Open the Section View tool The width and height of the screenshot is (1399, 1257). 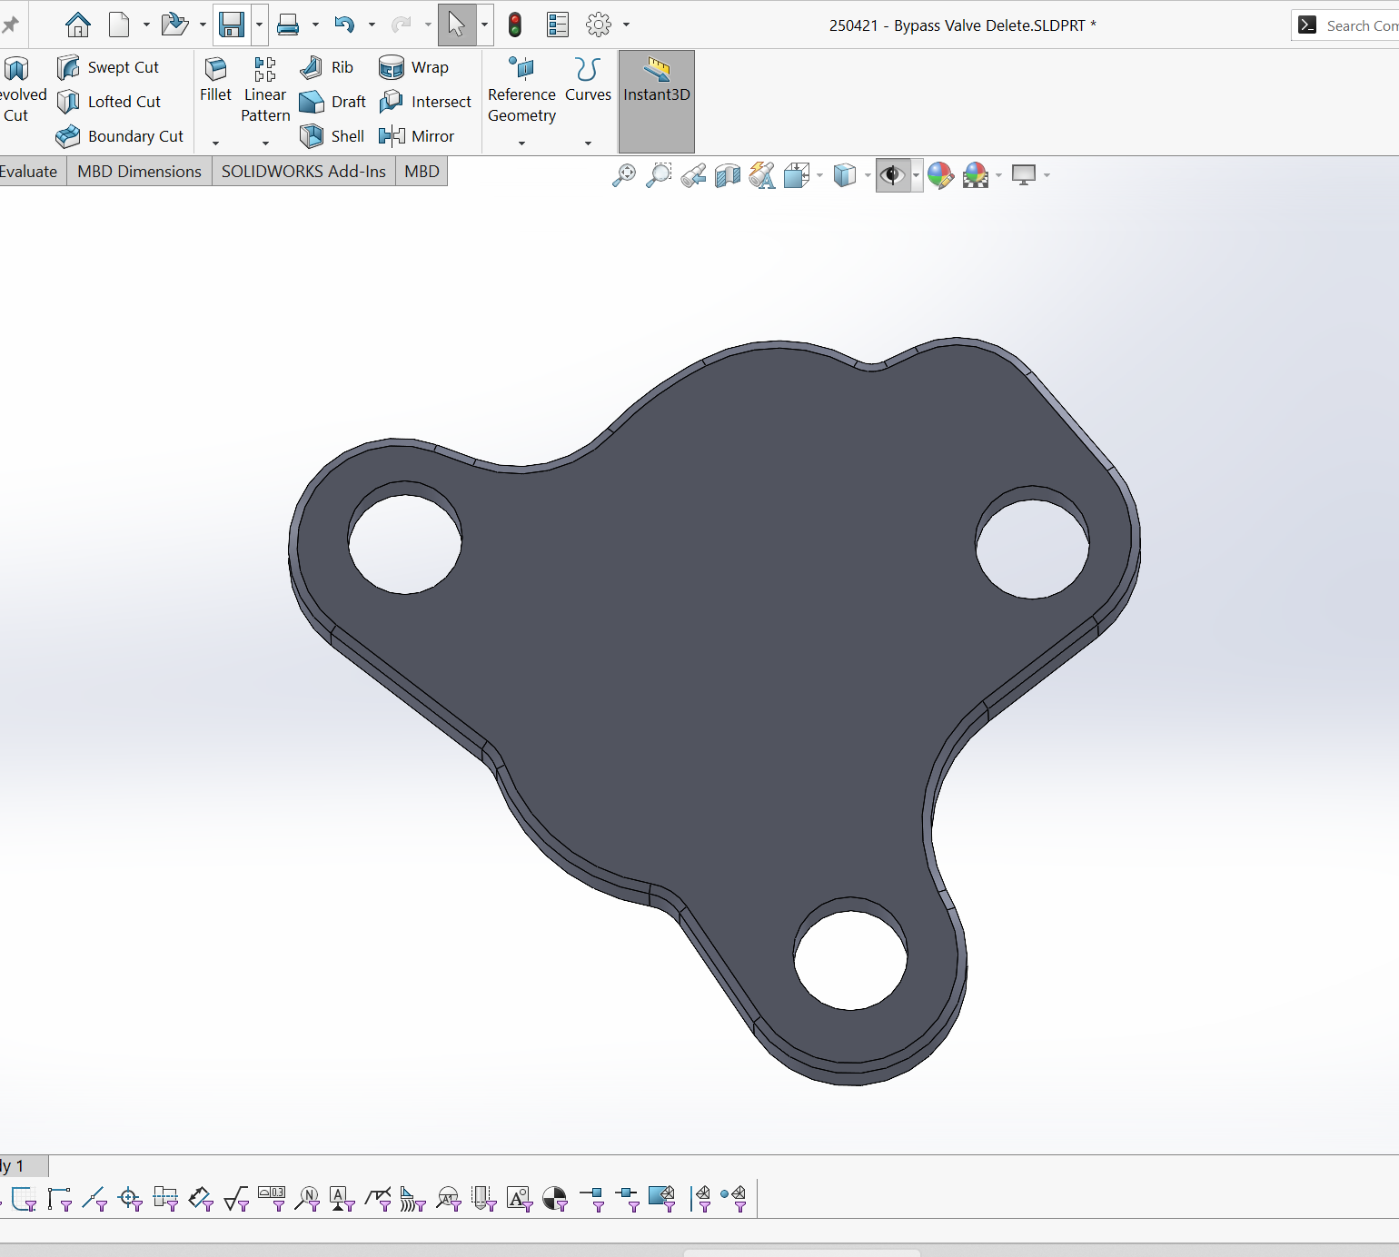click(728, 174)
